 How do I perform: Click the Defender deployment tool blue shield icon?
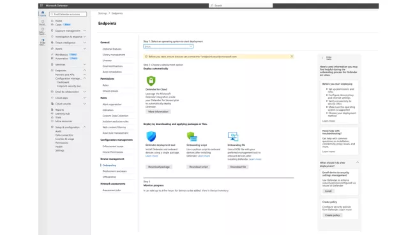[x=151, y=136]
